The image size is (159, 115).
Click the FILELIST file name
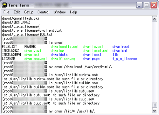(10, 47)
